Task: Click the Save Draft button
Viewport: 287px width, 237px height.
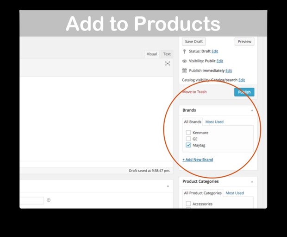Action: (x=193, y=41)
